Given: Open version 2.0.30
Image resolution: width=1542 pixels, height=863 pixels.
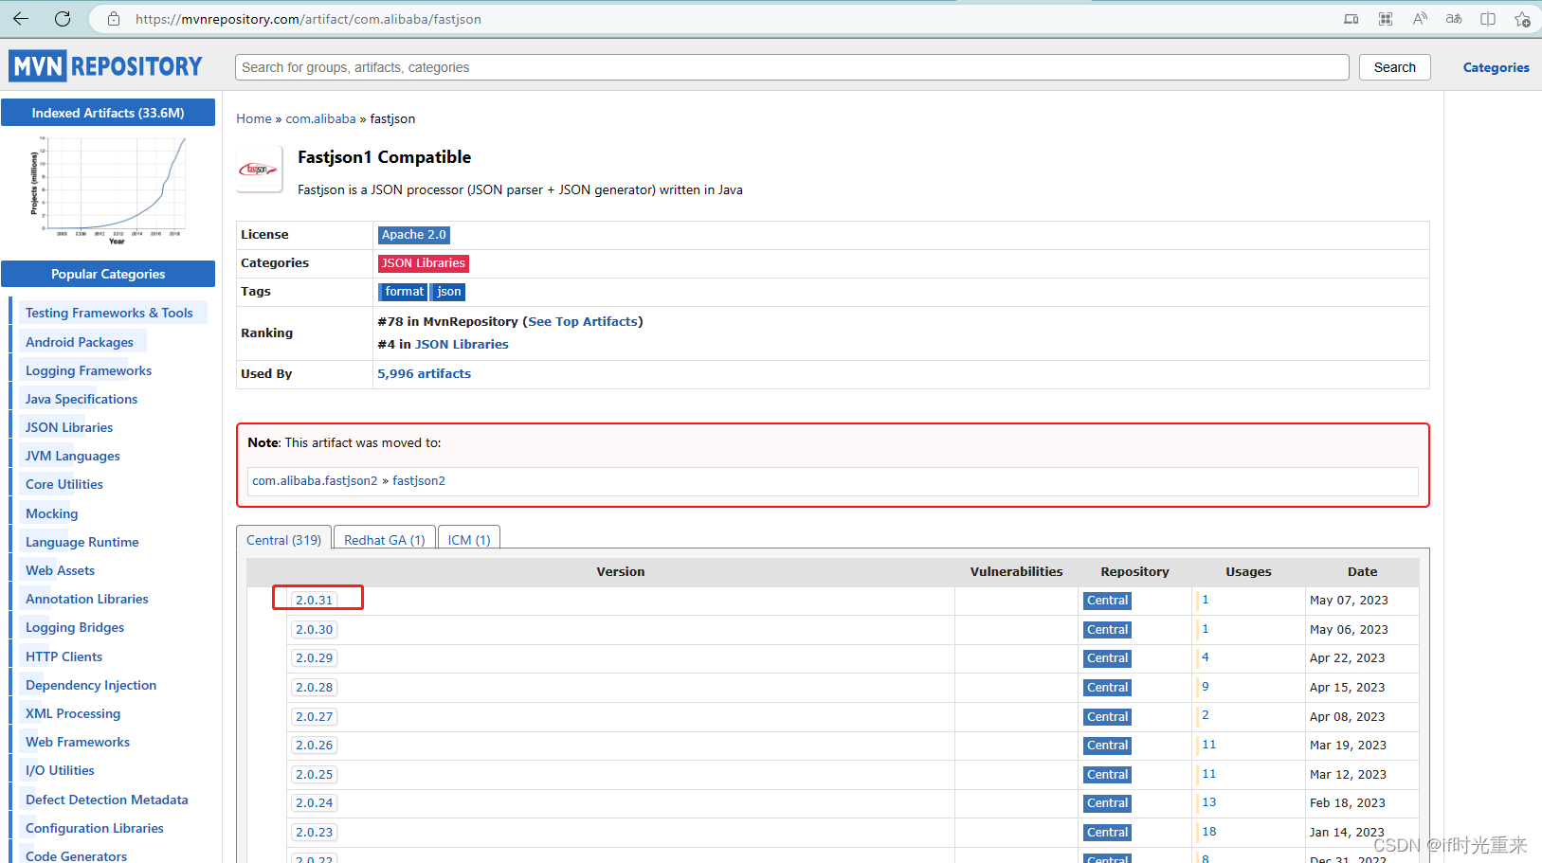Looking at the screenshot, I should point(314,630).
